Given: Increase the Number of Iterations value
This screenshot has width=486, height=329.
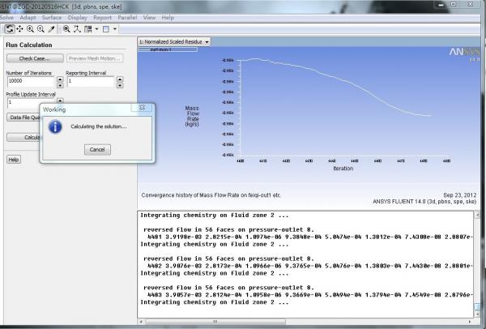Looking at the screenshot, I should [x=60, y=79].
